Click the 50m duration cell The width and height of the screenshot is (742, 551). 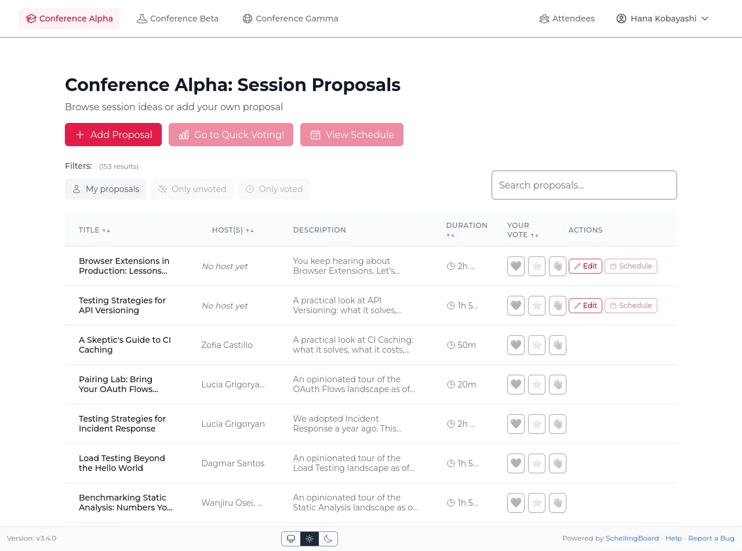pos(461,345)
